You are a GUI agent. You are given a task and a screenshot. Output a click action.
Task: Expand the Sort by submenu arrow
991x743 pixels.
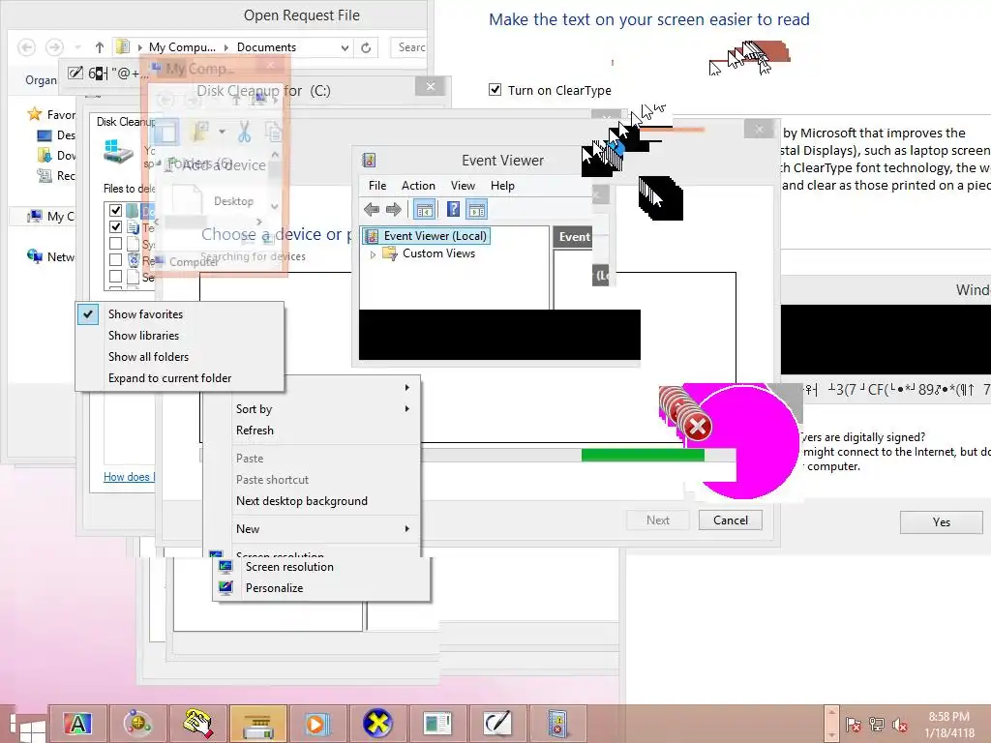[x=407, y=409]
